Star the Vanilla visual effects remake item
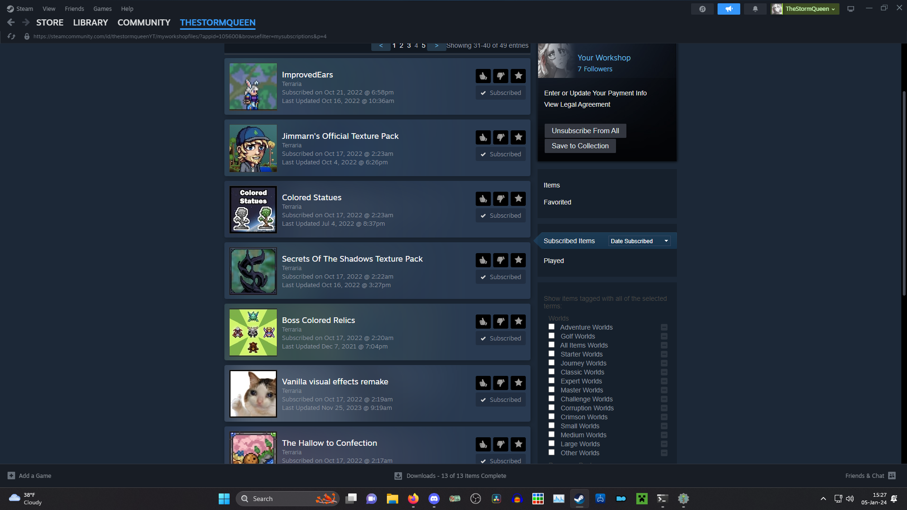Screen dimensions: 907x510 pos(518,383)
